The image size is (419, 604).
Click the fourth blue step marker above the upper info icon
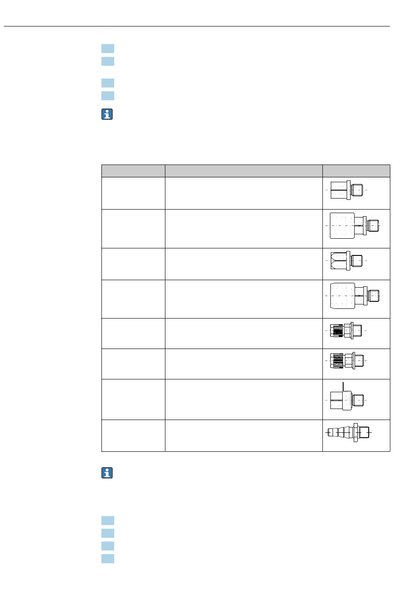(108, 96)
